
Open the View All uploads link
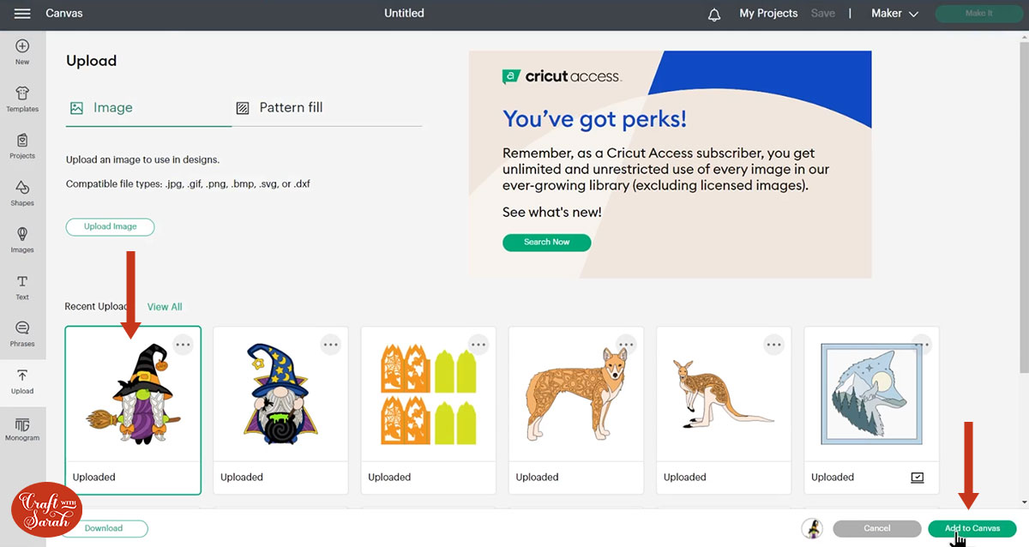point(165,307)
